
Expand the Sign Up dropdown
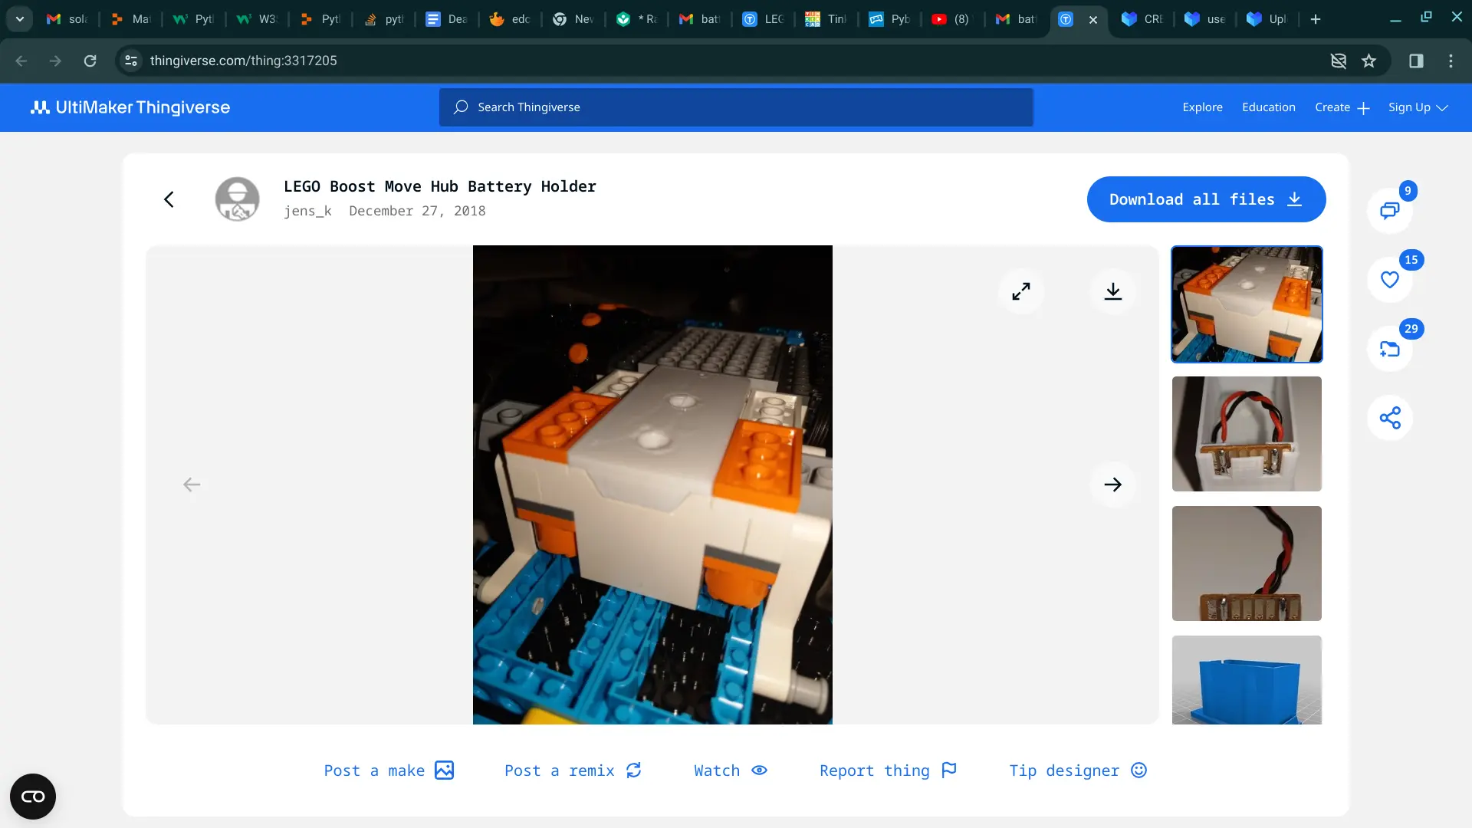1418,107
